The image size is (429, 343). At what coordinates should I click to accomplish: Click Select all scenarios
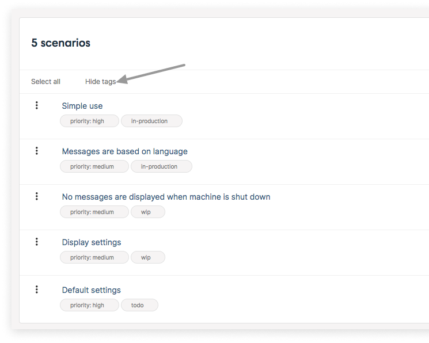pyautogui.click(x=45, y=82)
